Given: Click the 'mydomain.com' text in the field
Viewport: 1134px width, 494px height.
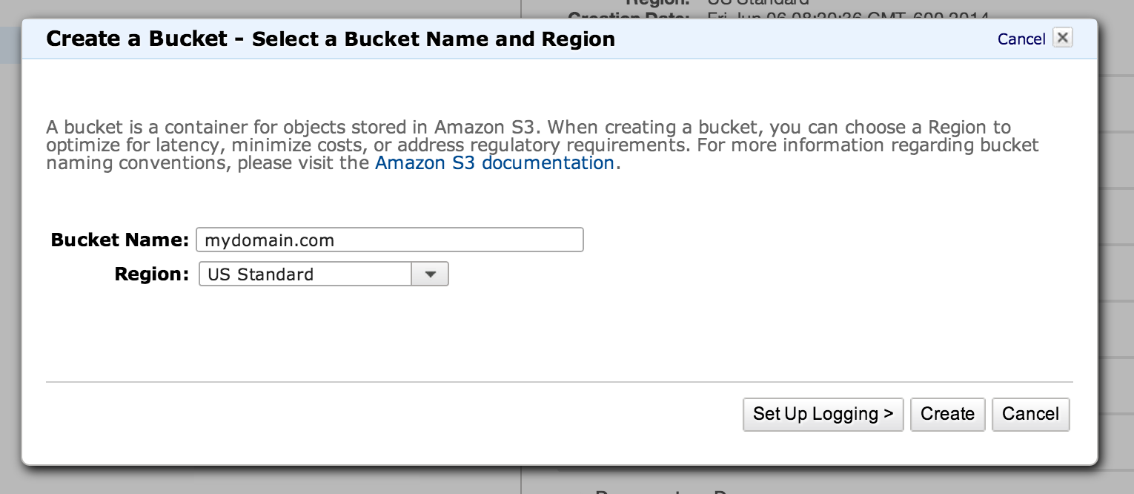Looking at the screenshot, I should [x=270, y=240].
